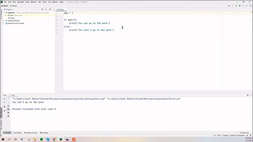
Task: Open Cortana circle on taskbar
Action: (x=15, y=139)
